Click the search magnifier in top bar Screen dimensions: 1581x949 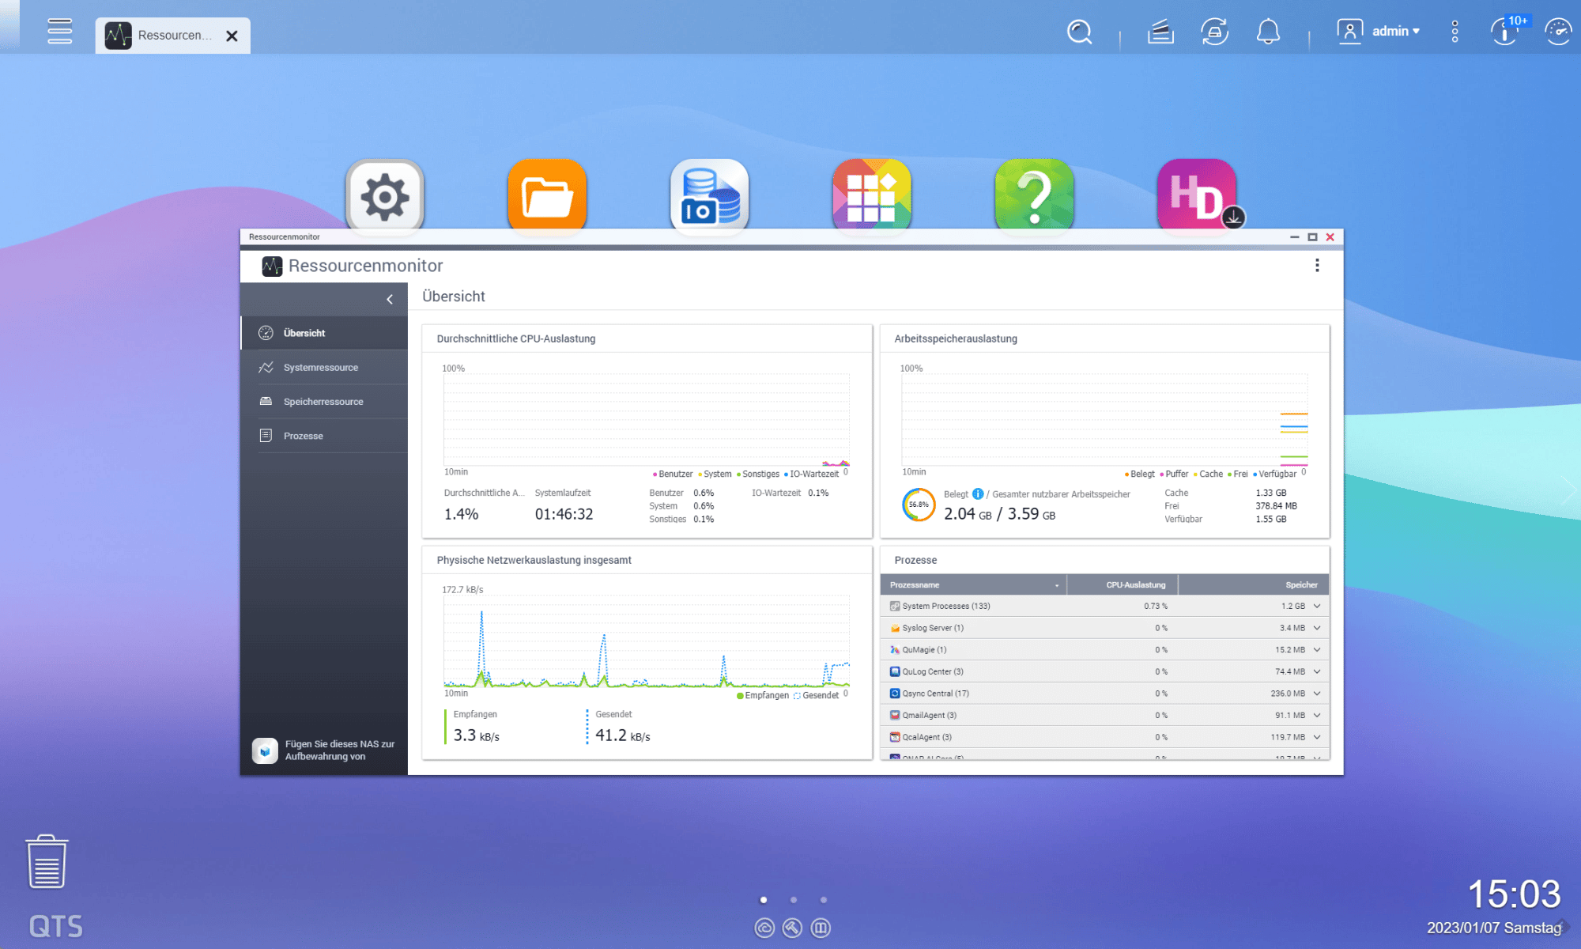pos(1079,32)
